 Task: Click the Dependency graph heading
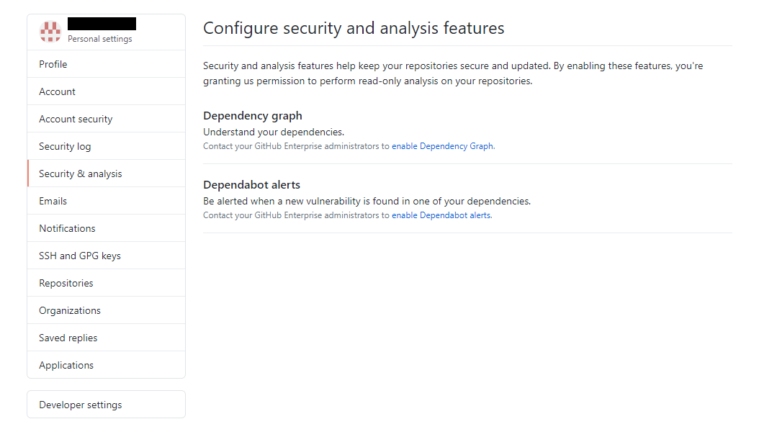253,115
